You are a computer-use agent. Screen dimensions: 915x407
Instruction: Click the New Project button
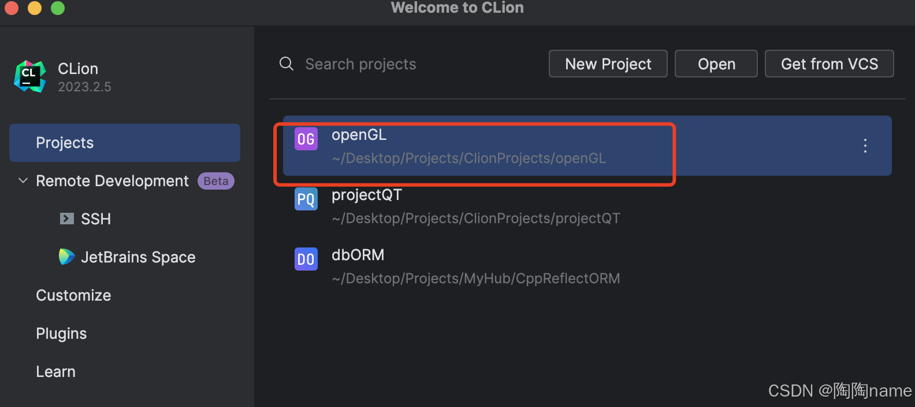pyautogui.click(x=608, y=64)
